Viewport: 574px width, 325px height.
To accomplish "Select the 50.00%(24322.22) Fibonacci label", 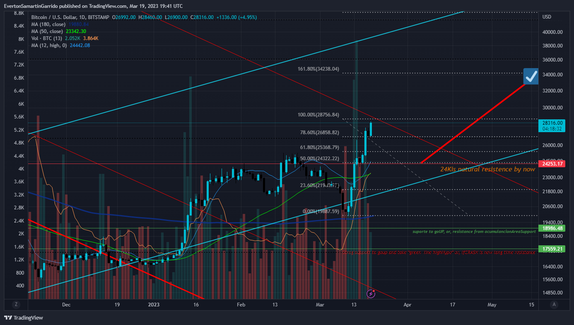I will [x=320, y=159].
